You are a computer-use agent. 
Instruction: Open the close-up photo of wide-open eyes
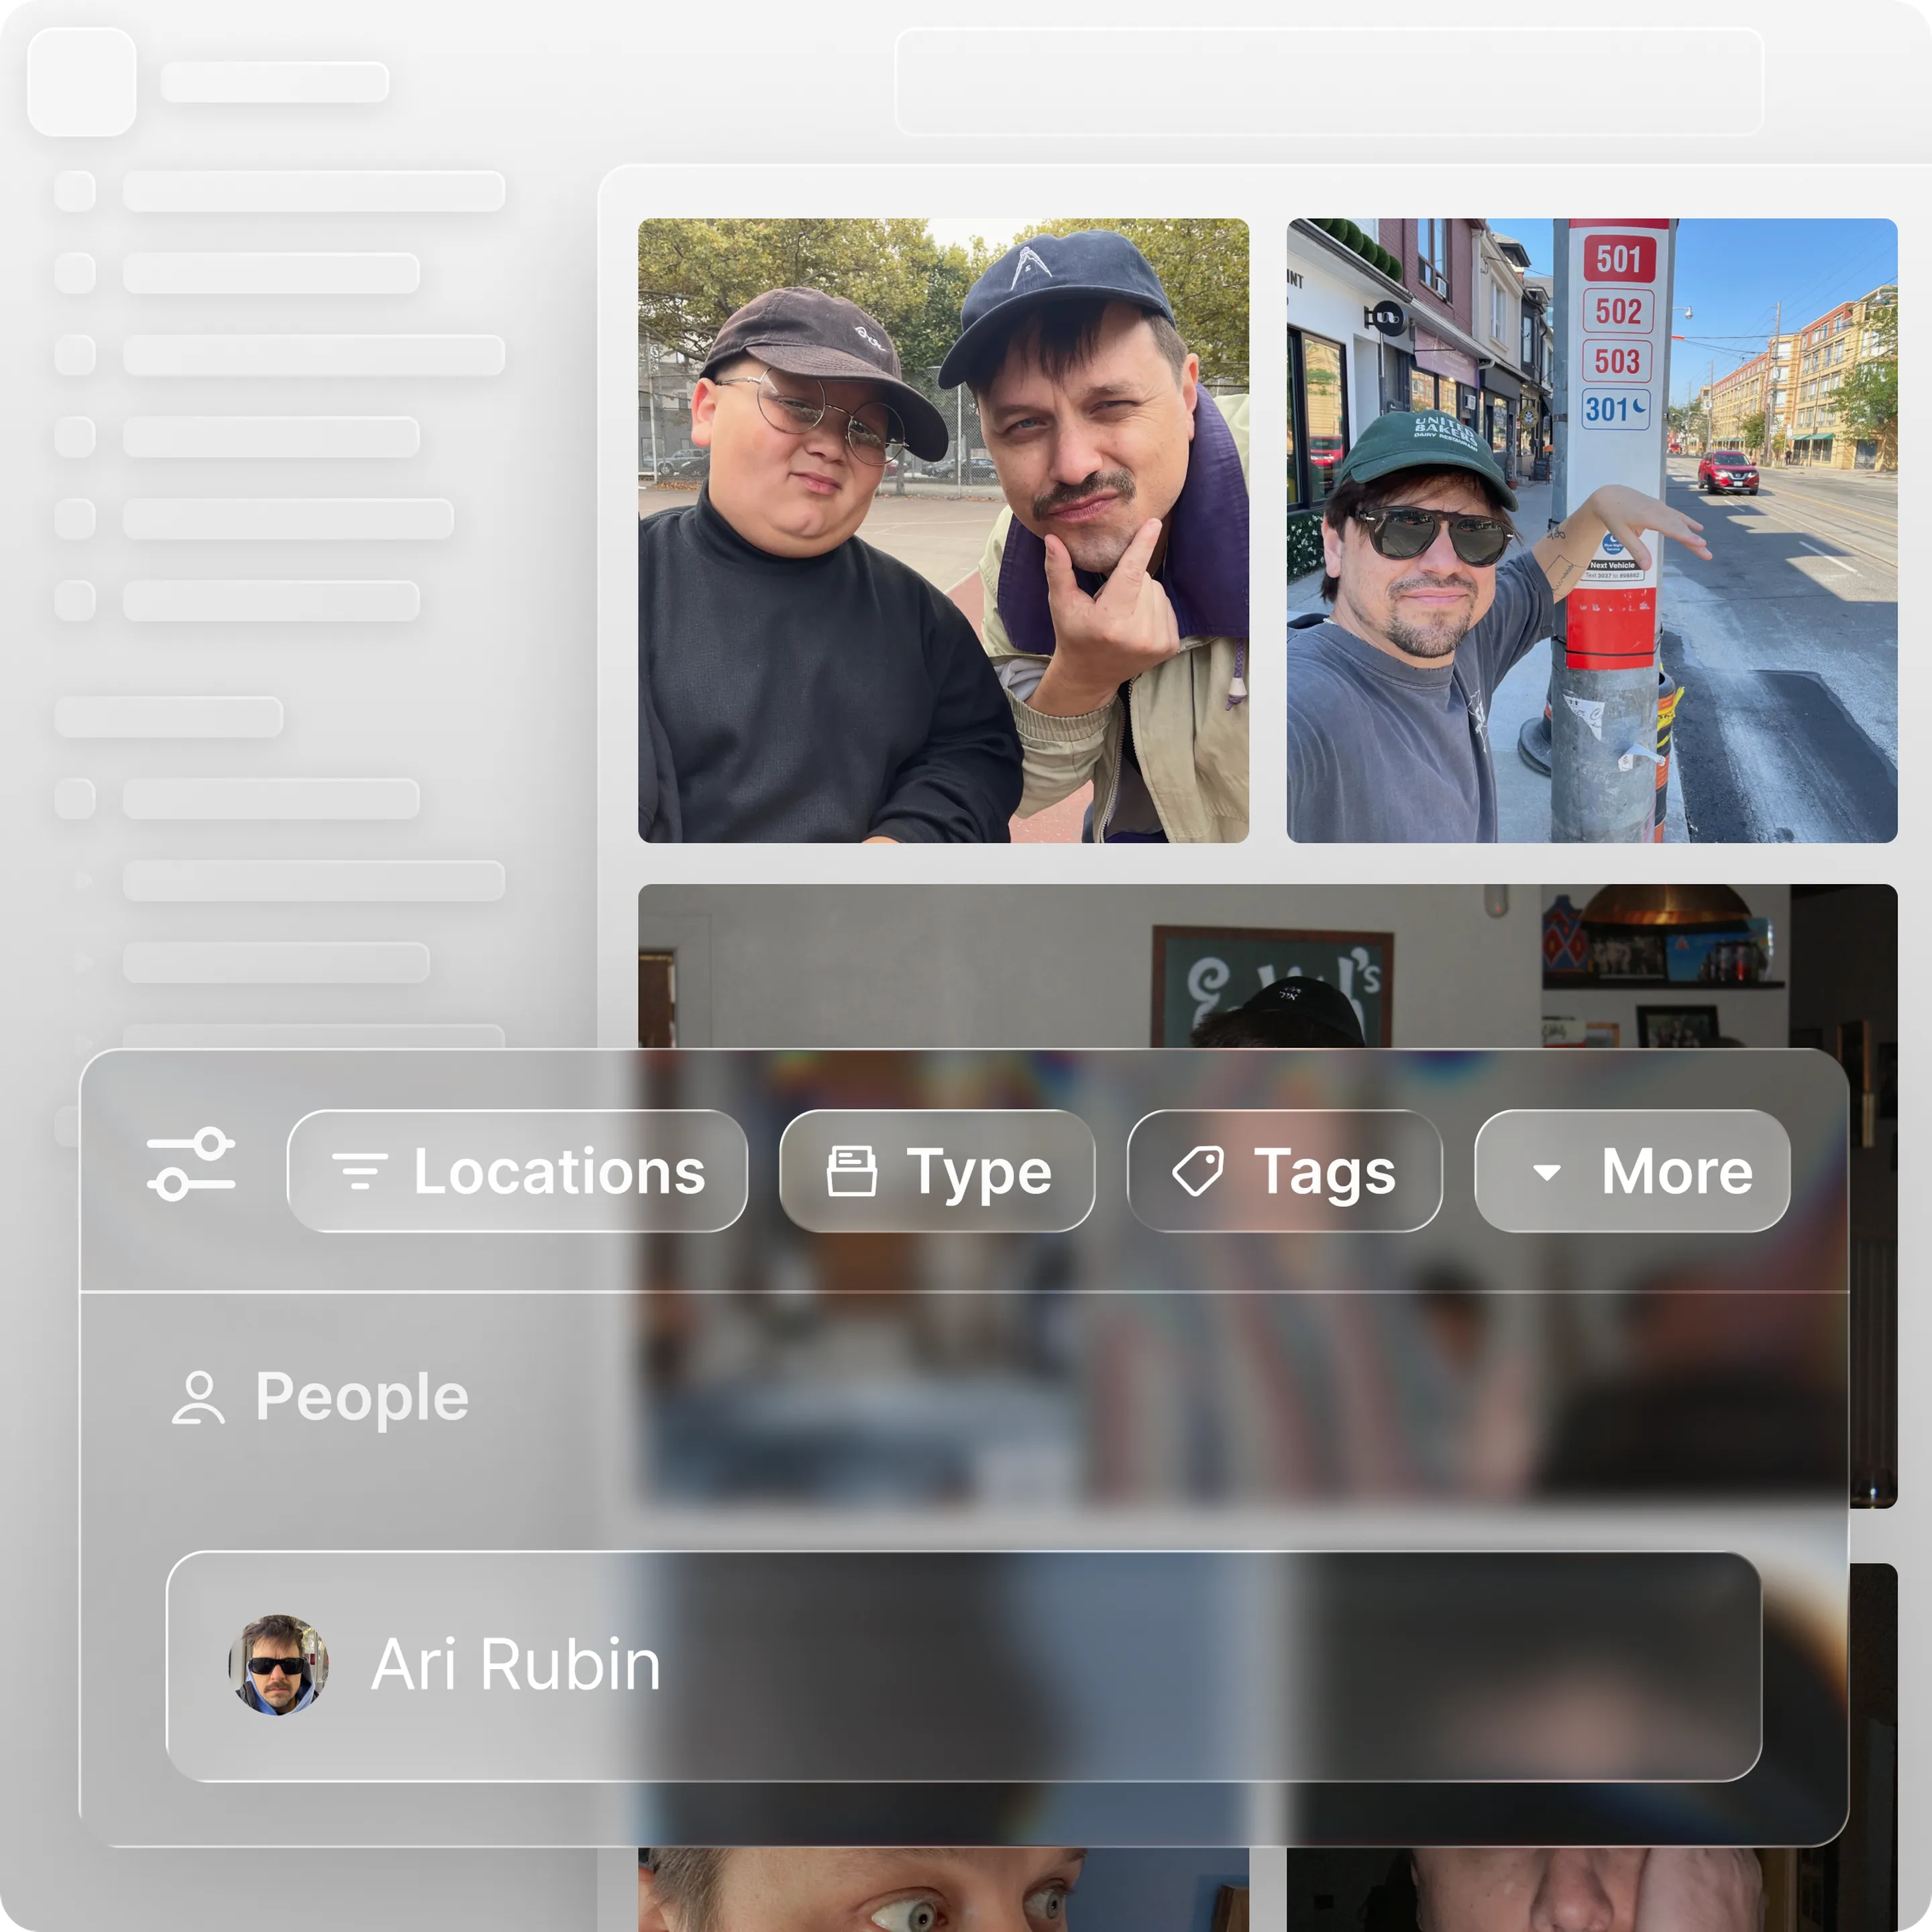tap(943, 1889)
